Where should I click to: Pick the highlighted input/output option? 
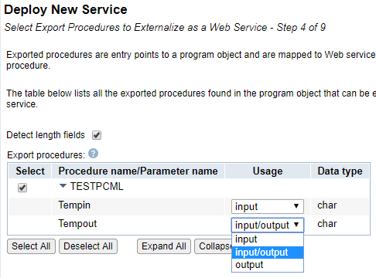(x=268, y=253)
